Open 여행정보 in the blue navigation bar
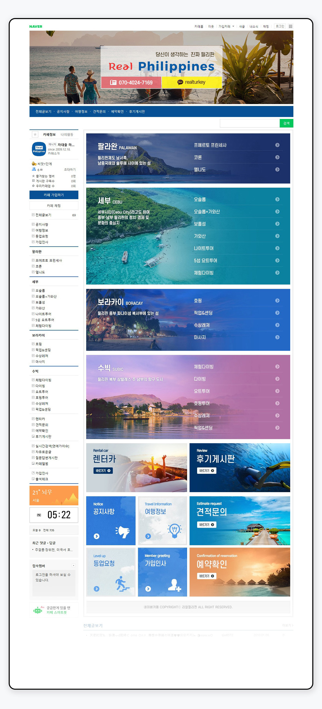322x709 pixels. point(81,112)
